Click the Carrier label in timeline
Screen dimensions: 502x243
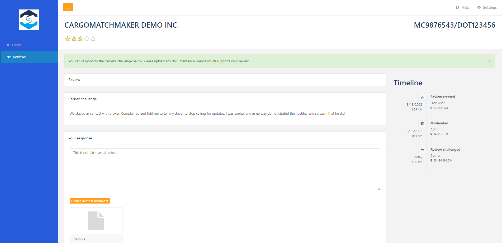tap(435, 155)
